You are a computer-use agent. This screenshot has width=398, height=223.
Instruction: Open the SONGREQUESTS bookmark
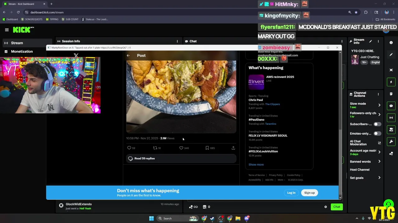(x=31, y=19)
